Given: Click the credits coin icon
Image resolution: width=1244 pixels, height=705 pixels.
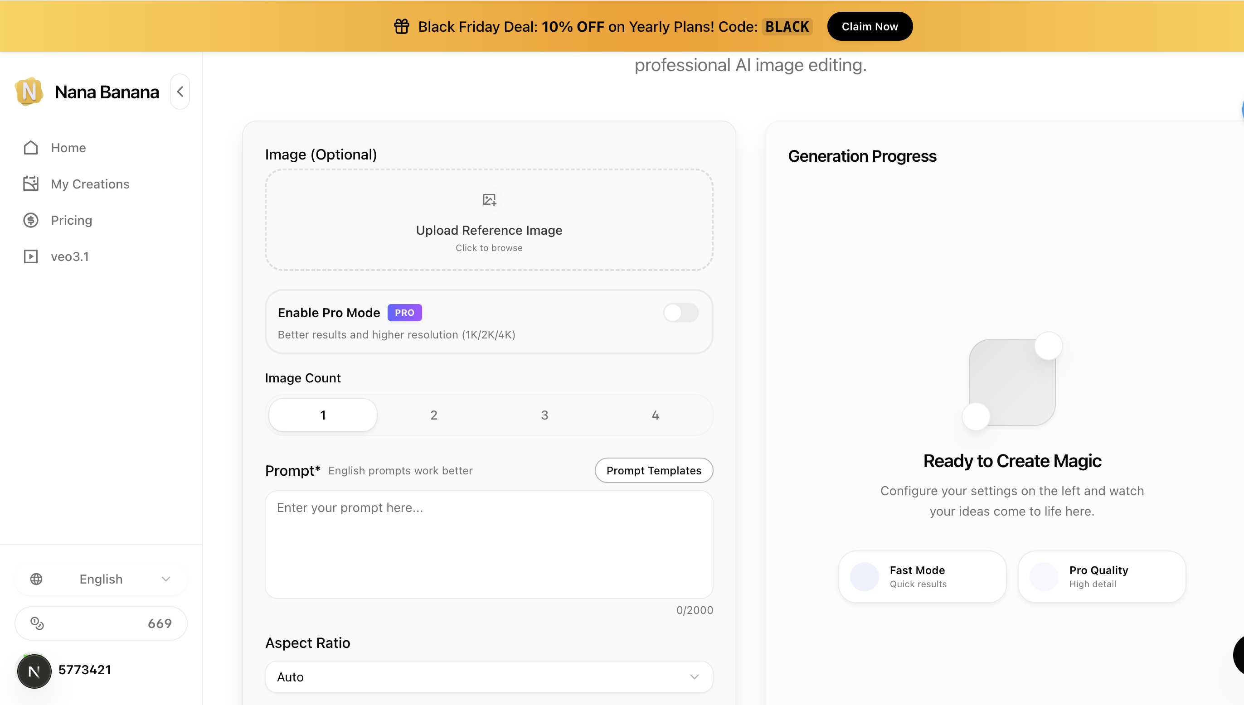Looking at the screenshot, I should click(x=37, y=623).
